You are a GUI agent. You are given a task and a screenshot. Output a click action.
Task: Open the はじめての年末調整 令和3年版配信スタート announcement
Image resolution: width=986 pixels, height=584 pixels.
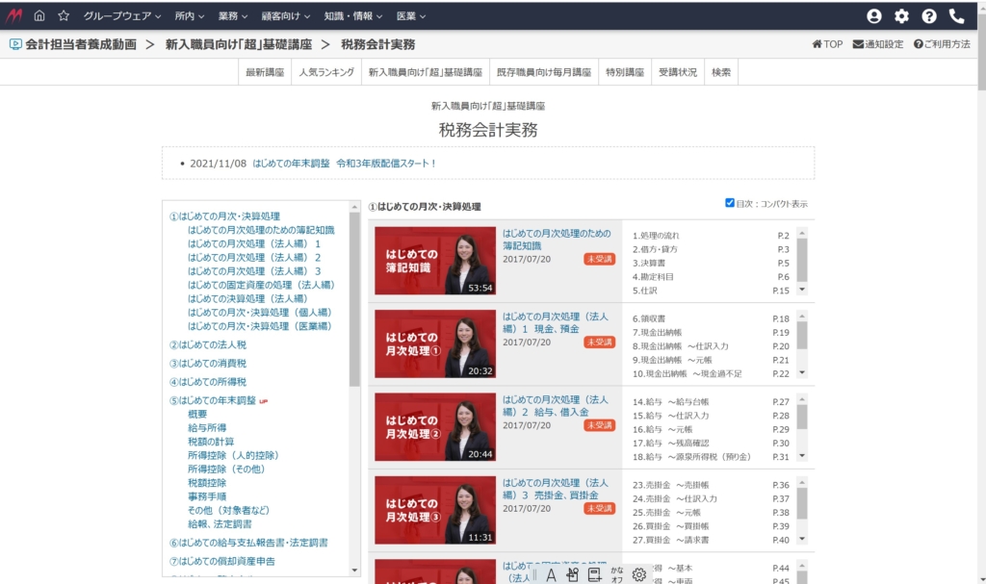(344, 164)
